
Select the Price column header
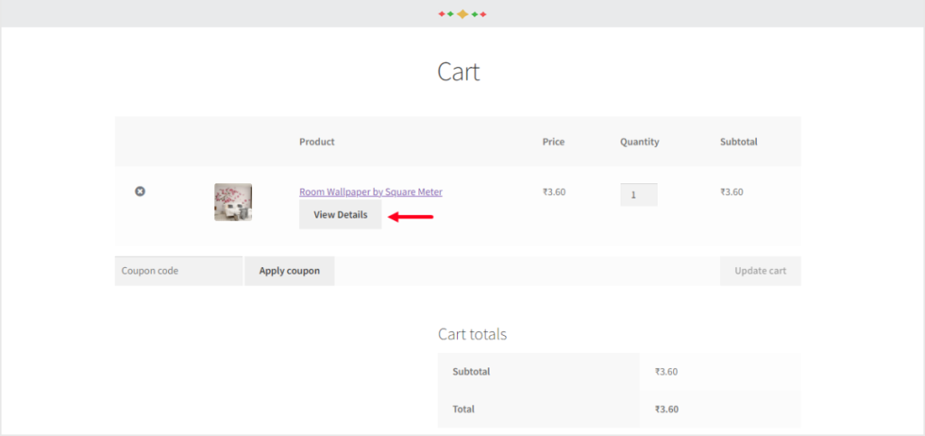coord(554,142)
